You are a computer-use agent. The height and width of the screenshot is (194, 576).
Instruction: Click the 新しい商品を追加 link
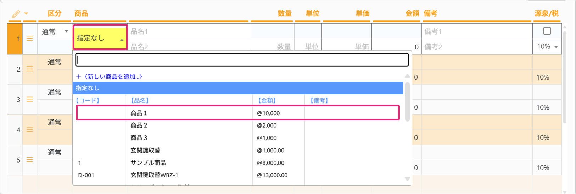pyautogui.click(x=109, y=76)
